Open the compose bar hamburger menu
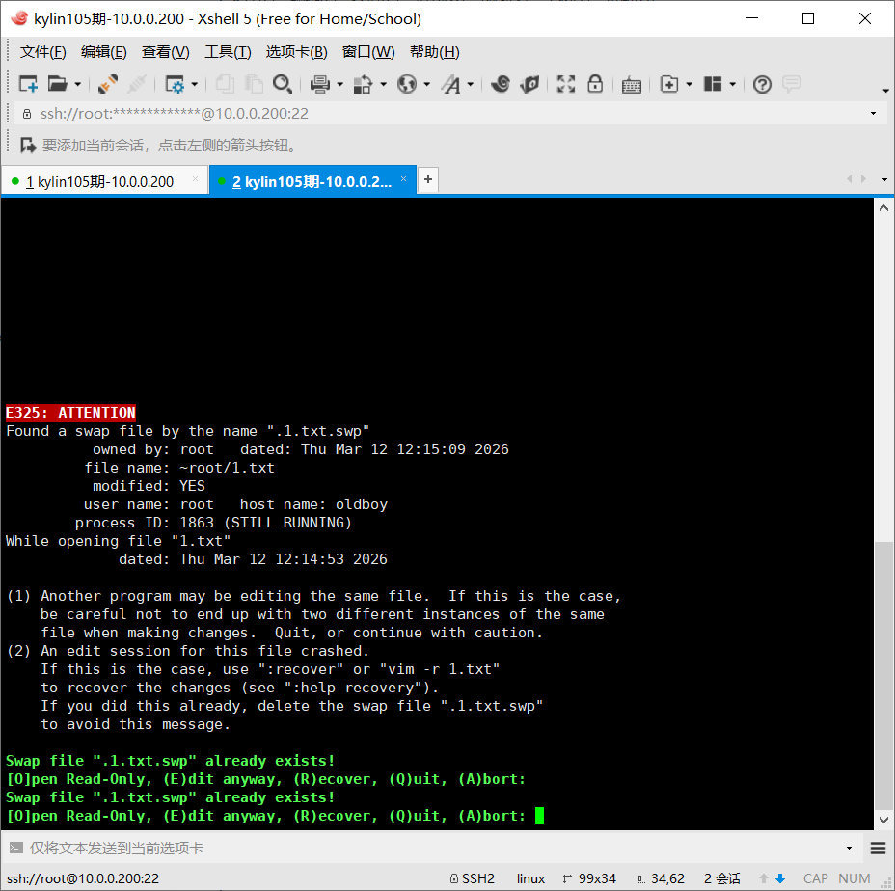 point(878,849)
